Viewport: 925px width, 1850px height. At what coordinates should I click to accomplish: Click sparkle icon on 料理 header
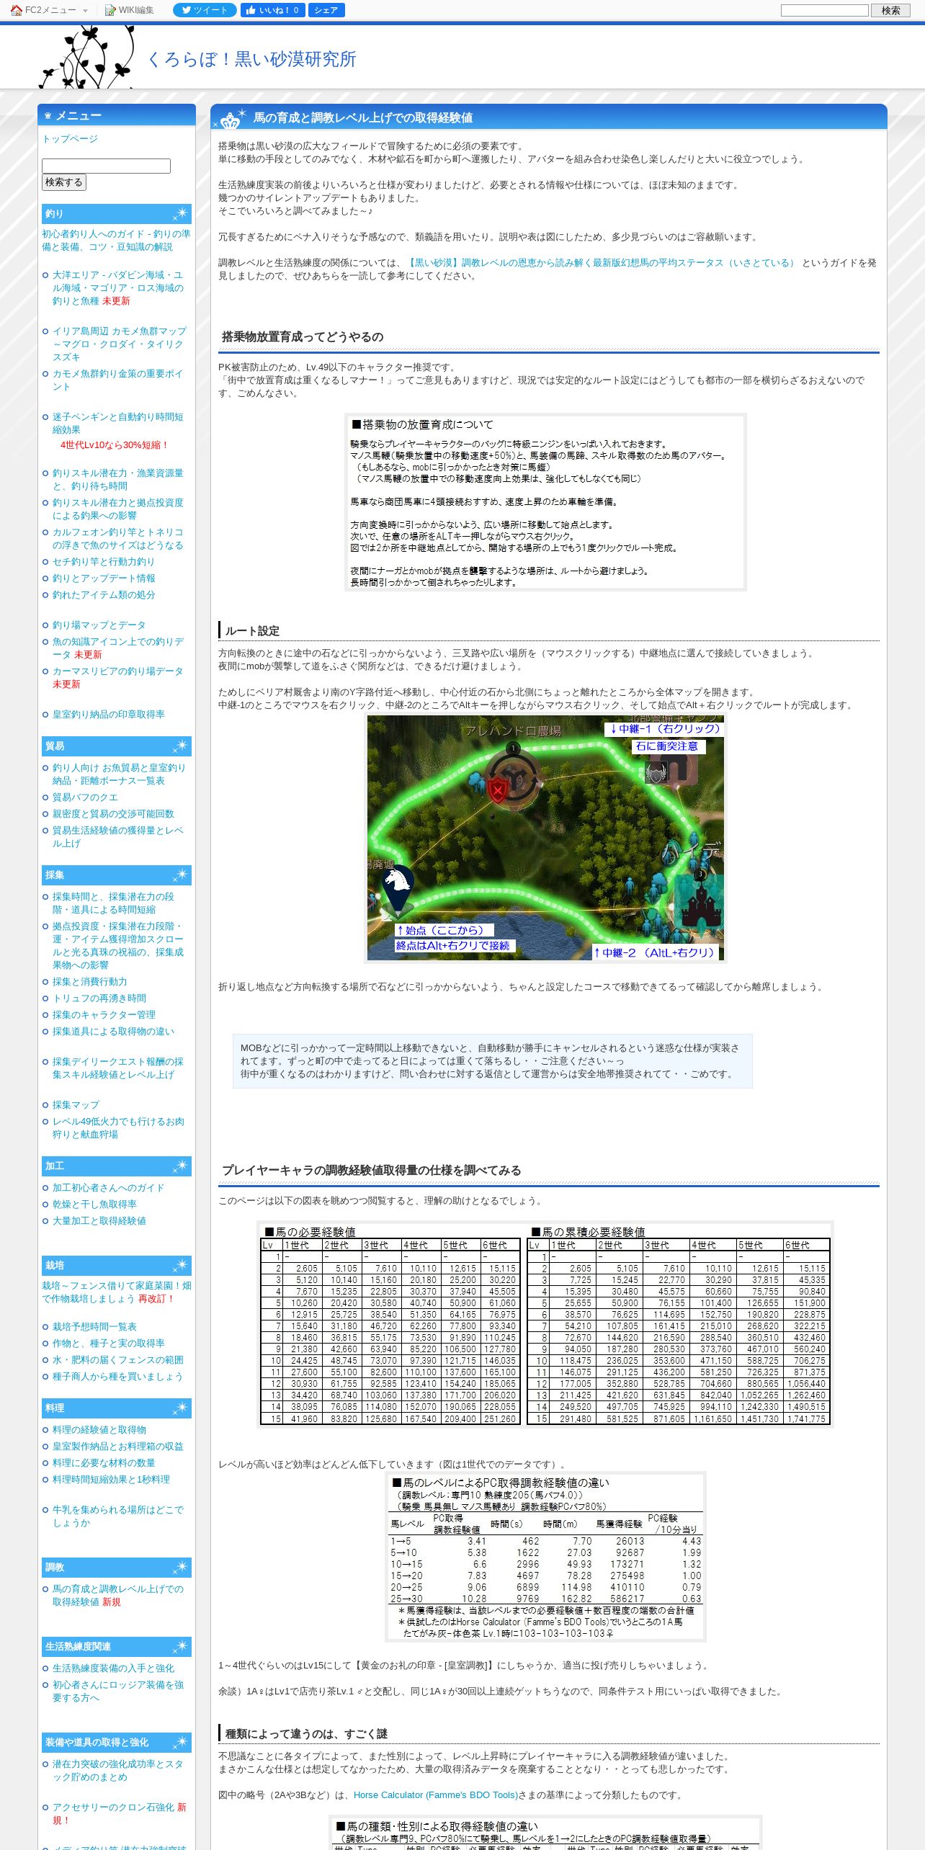tap(180, 1408)
